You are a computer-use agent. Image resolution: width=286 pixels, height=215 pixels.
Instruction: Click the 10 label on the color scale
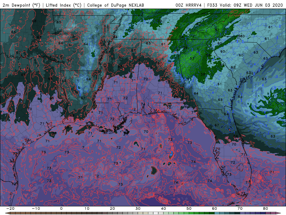point(87,209)
